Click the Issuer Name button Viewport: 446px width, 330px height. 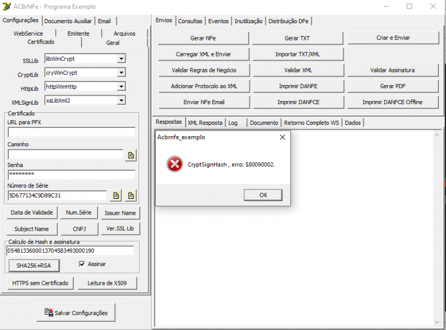120,213
